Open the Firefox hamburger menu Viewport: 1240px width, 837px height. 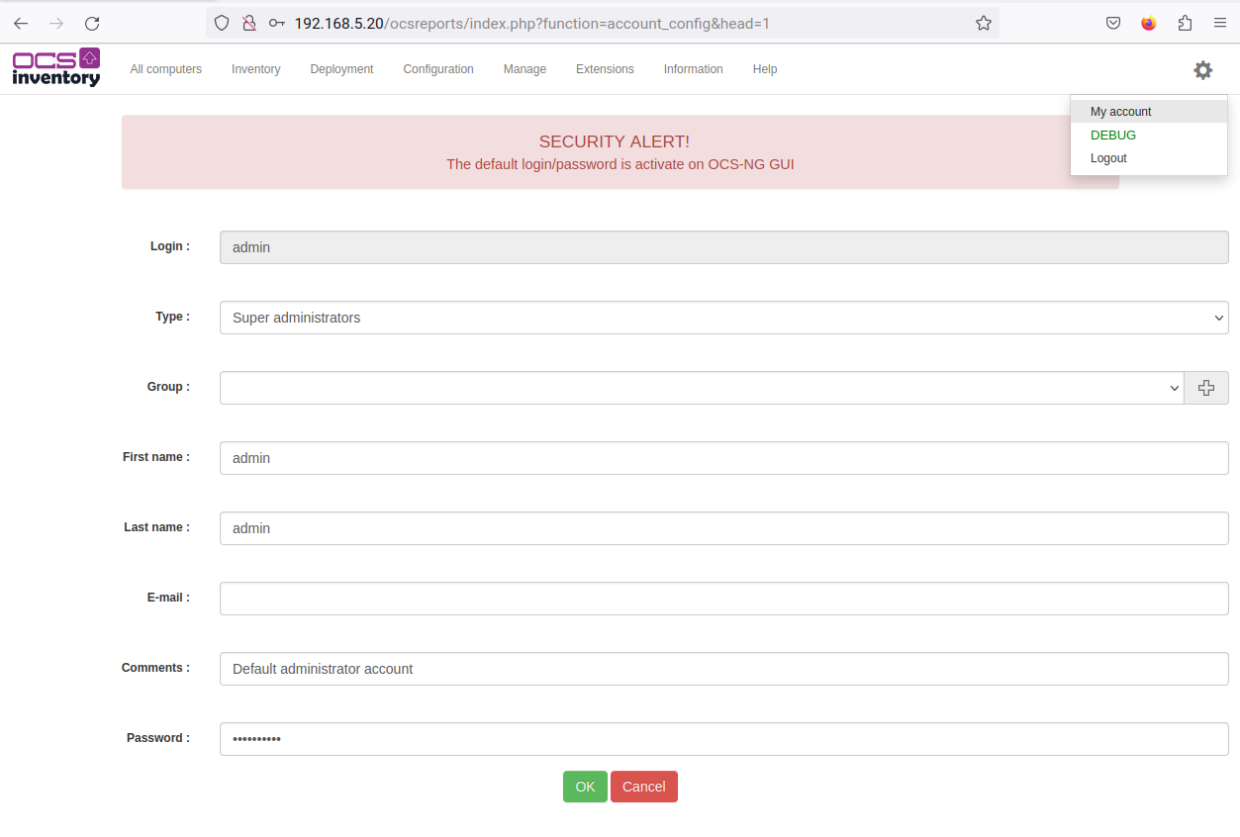pyautogui.click(x=1220, y=23)
